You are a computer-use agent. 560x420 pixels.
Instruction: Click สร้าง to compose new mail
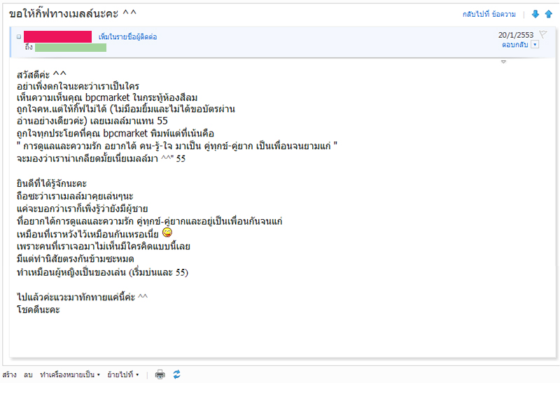click(x=9, y=374)
